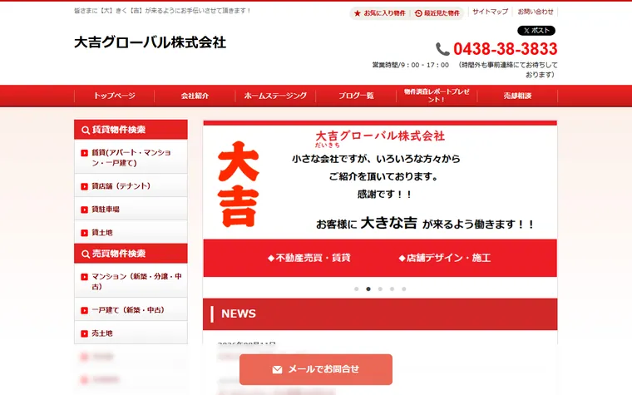Viewport: 632px width, 395px height.
Task: Select トップページ in the navigation bar
Action: [115, 96]
